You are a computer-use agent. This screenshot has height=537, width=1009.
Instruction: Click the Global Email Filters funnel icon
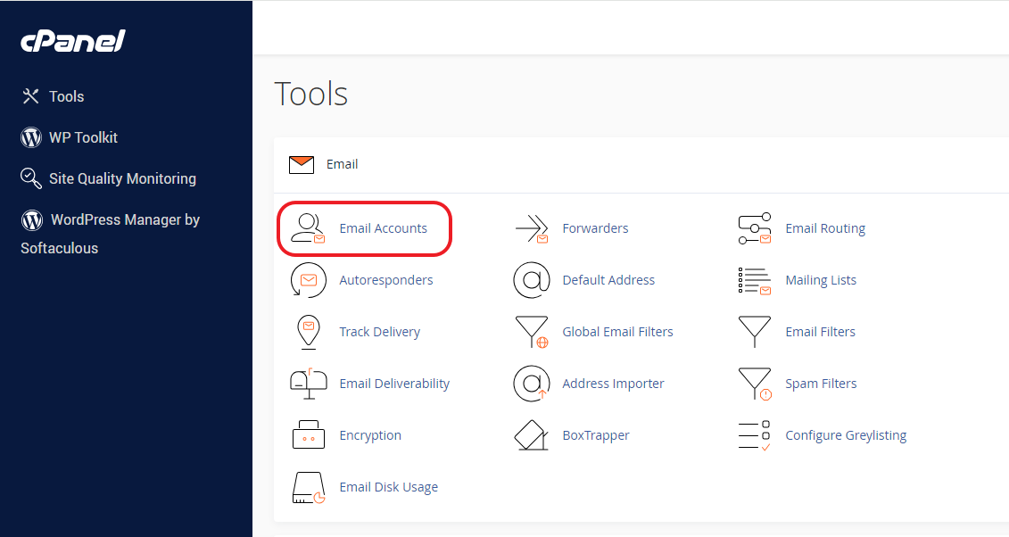click(x=532, y=332)
